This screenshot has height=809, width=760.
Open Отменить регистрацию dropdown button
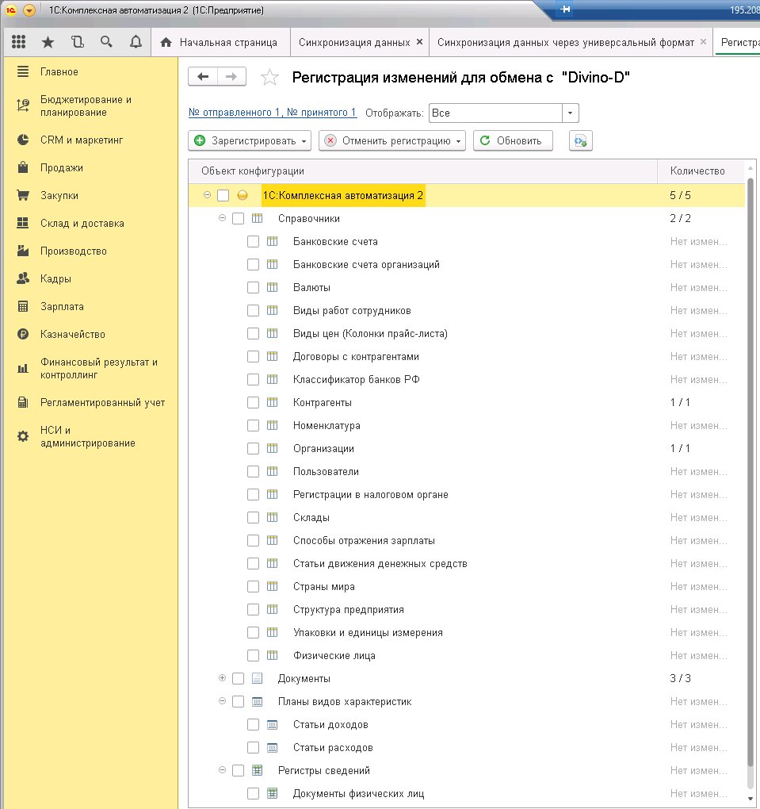[x=392, y=140]
